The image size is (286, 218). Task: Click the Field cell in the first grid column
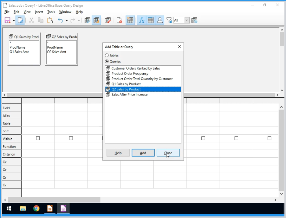[38, 108]
